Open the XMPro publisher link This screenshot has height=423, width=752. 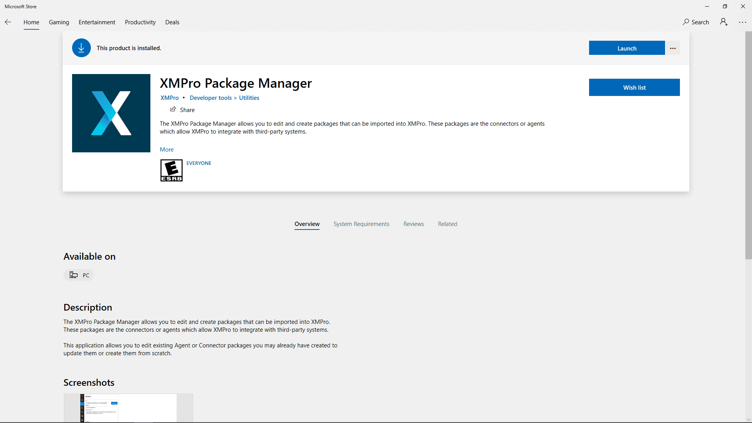pos(170,98)
